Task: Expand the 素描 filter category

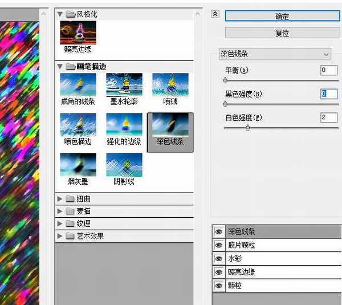Action: [x=60, y=212]
